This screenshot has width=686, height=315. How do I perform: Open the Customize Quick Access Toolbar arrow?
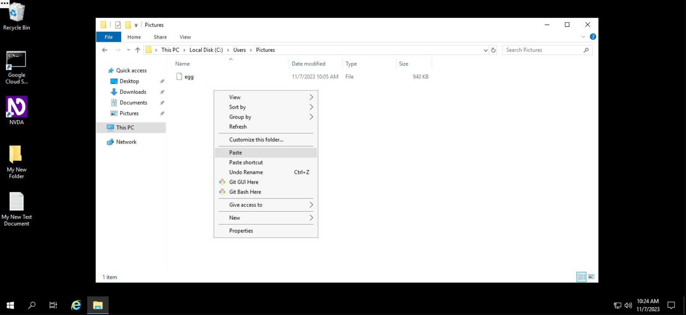[136, 25]
